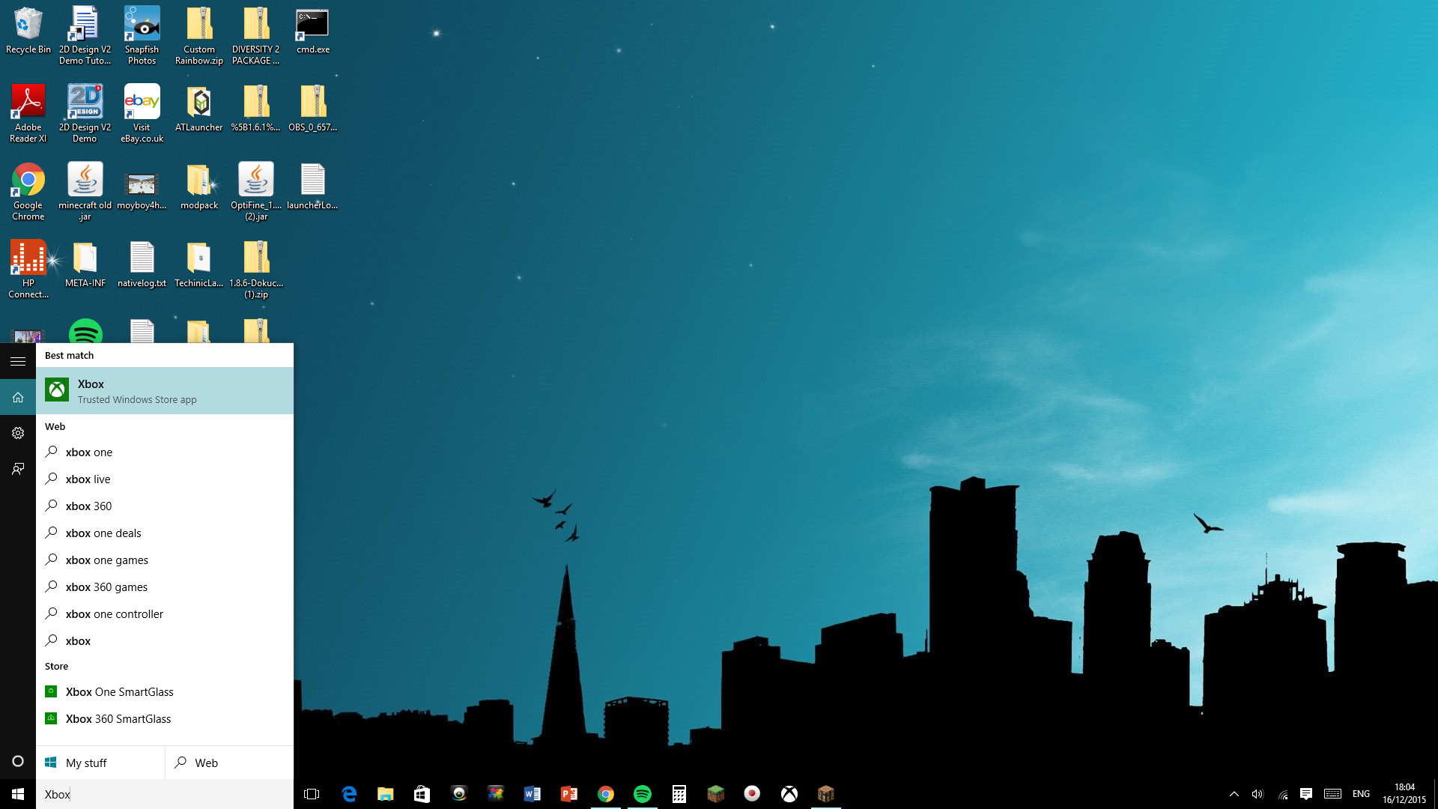Select the 'xbox live' web suggestion
1438x809 pixels.
pos(165,479)
